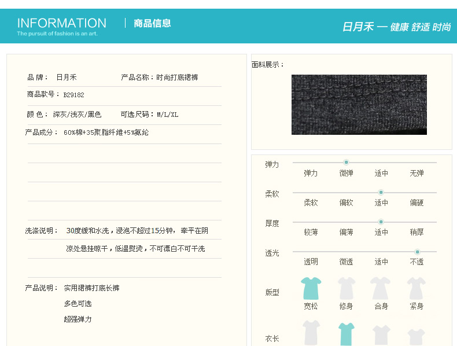This screenshot has width=457, height=346.
Task: Click the last gray shirt icon in 衣长 row
Action: pos(416,337)
